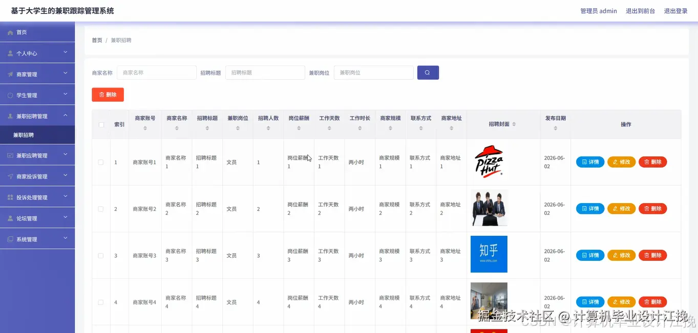Image resolution: width=698 pixels, height=333 pixels.
Task: Select 兼职招聘 submenu item
Action: [x=37, y=136]
